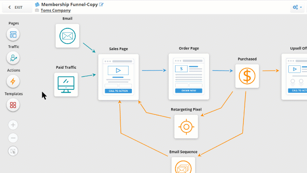Select the Email traffic node
This screenshot has width=307, height=173.
click(67, 36)
